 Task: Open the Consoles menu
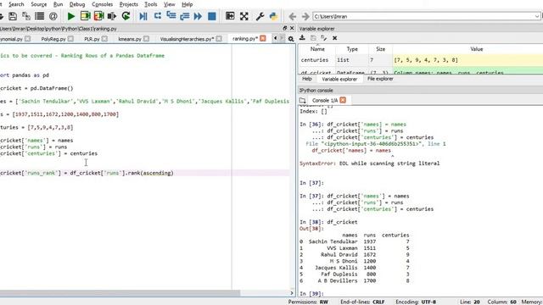click(102, 4)
